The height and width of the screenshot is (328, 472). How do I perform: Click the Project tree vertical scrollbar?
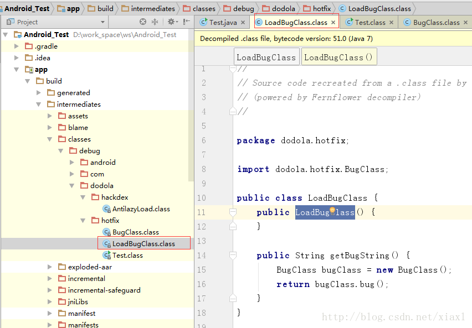(191, 105)
